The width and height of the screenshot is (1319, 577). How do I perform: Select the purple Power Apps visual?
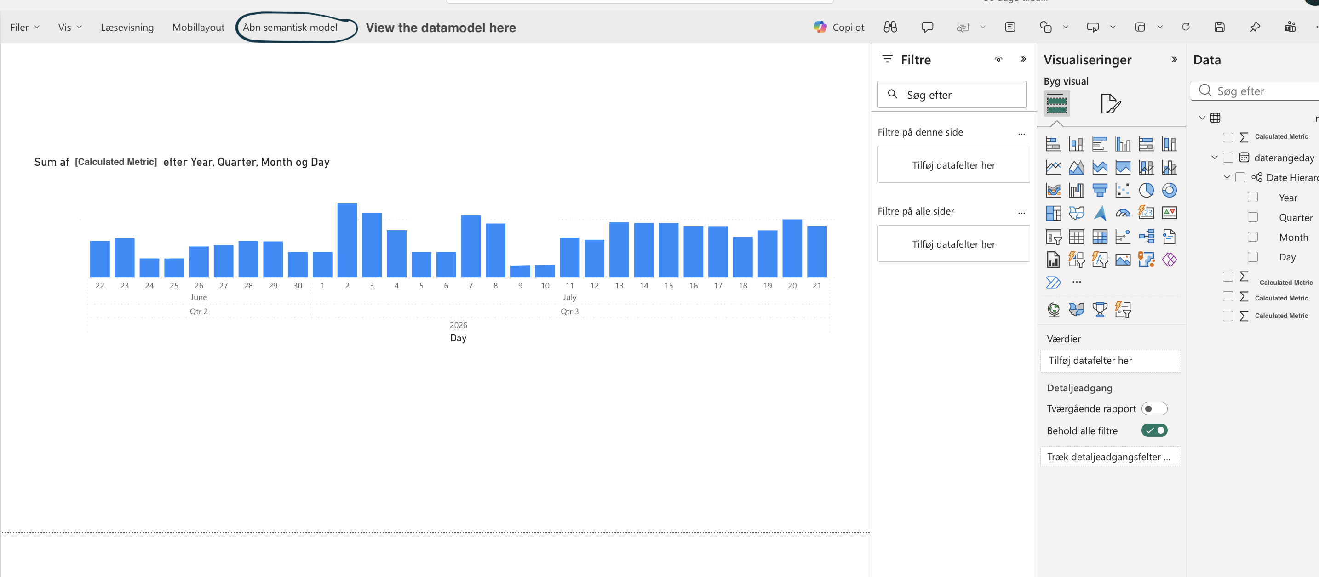coord(1169,260)
